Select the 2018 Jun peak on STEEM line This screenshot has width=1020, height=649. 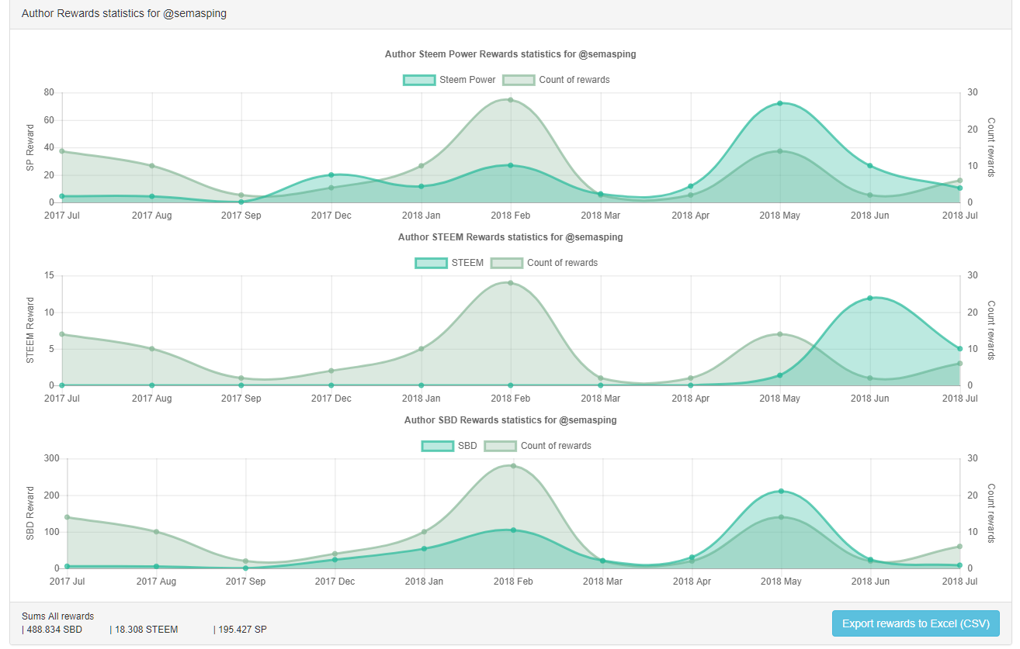tap(870, 298)
